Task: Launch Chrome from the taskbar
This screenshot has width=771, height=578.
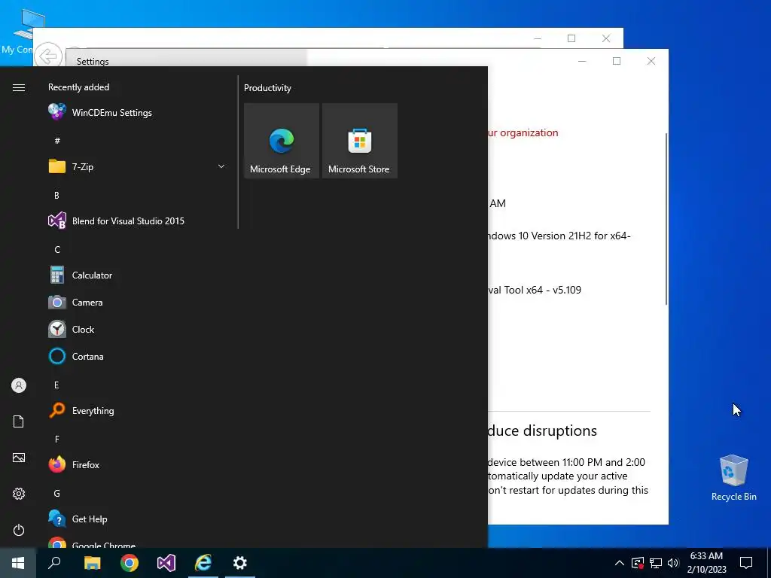Action: coord(130,563)
